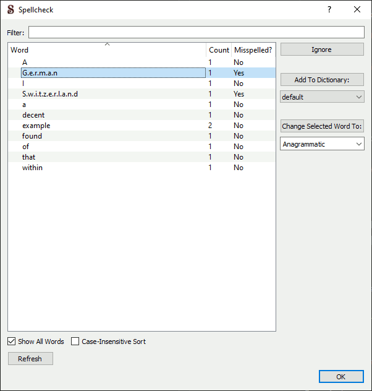Sort by the Count column header

click(219, 50)
